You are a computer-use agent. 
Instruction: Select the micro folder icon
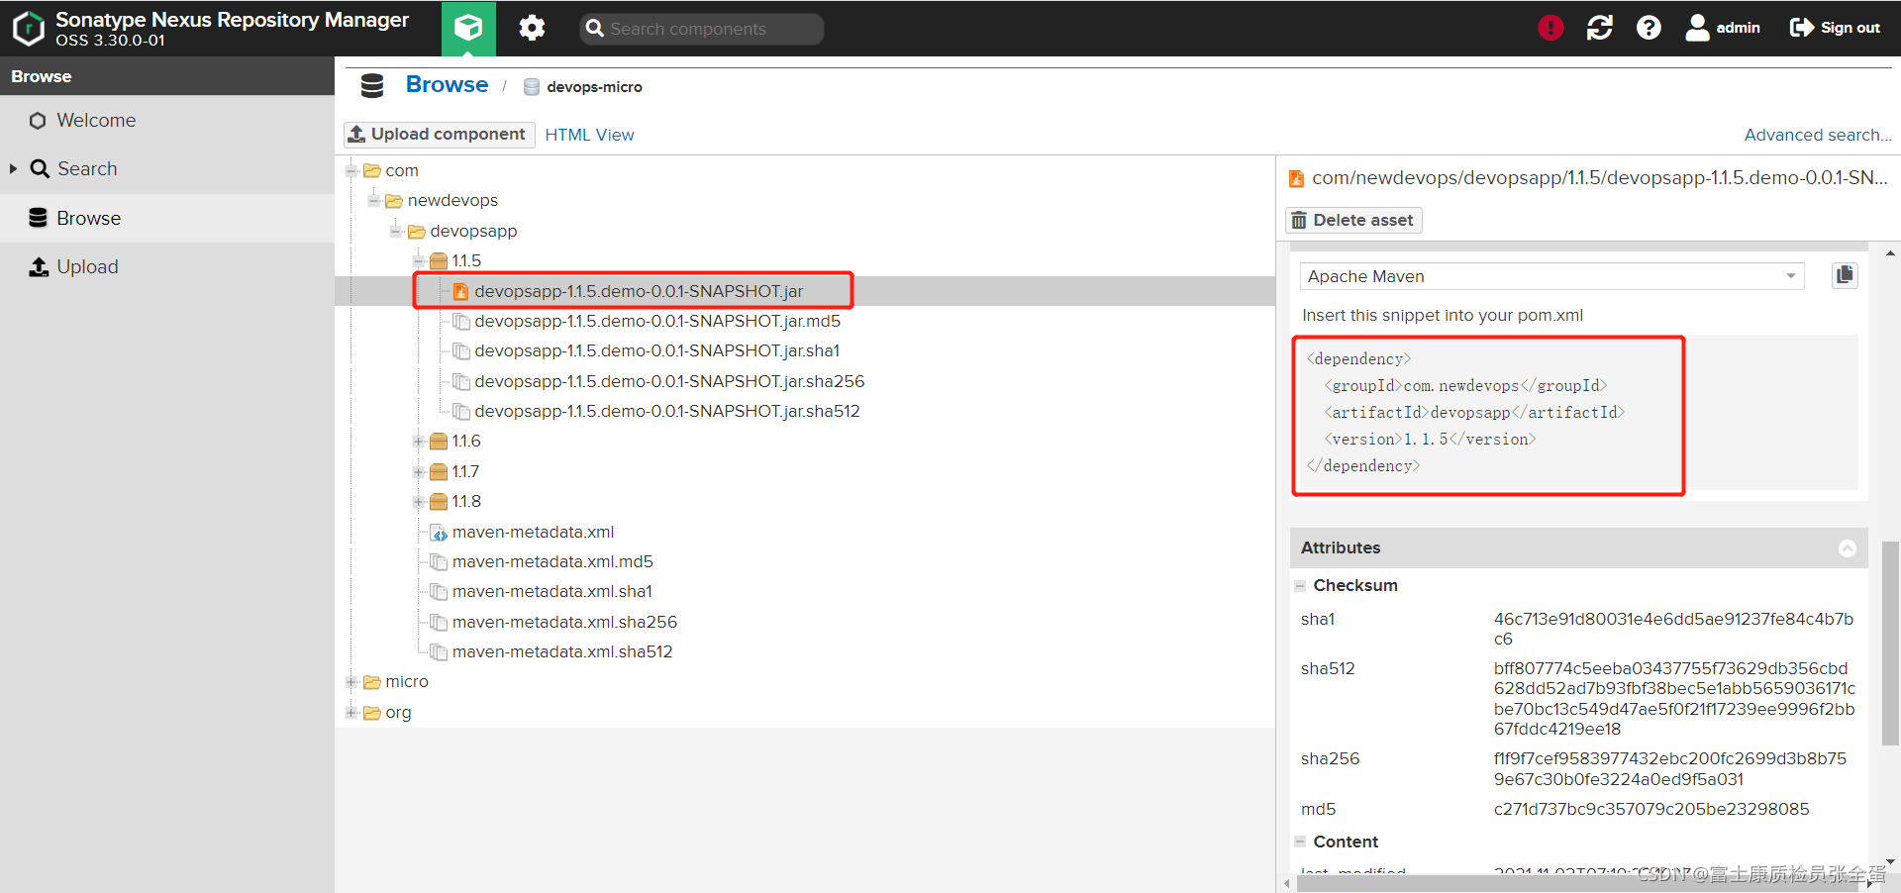click(372, 681)
